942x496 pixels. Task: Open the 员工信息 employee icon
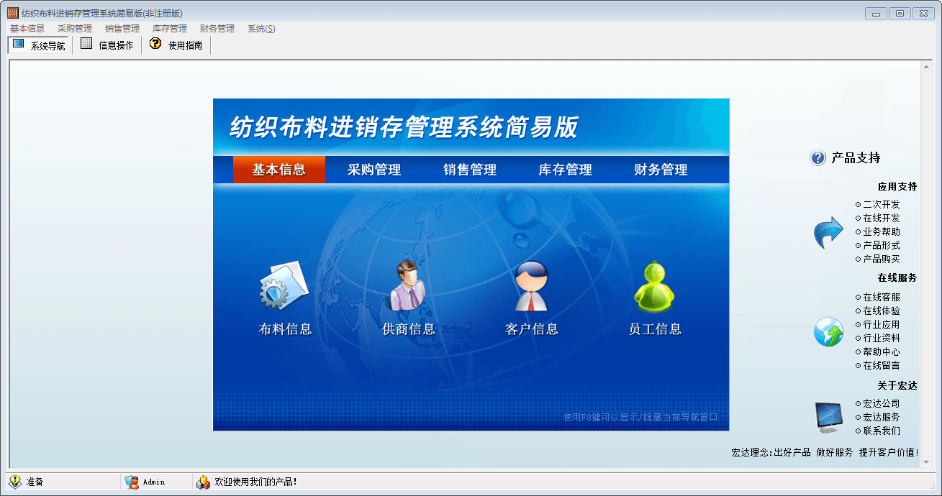click(654, 286)
